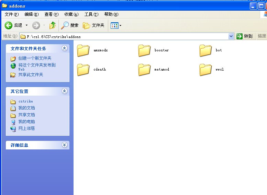Click the Network Places icon beside 网上邻居
The height and width of the screenshot is (195, 267).
coord(13,129)
